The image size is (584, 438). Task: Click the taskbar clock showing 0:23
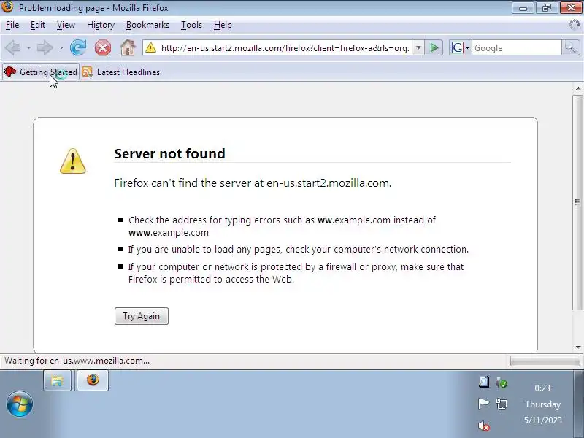tap(542, 388)
